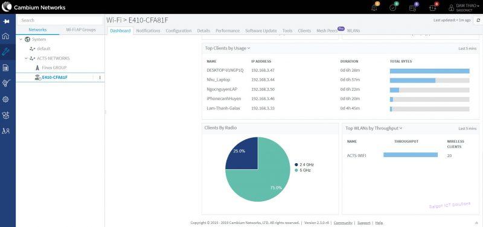The height and width of the screenshot is (227, 483).
Task: Select the Dashboard tab
Action: pos(120,31)
